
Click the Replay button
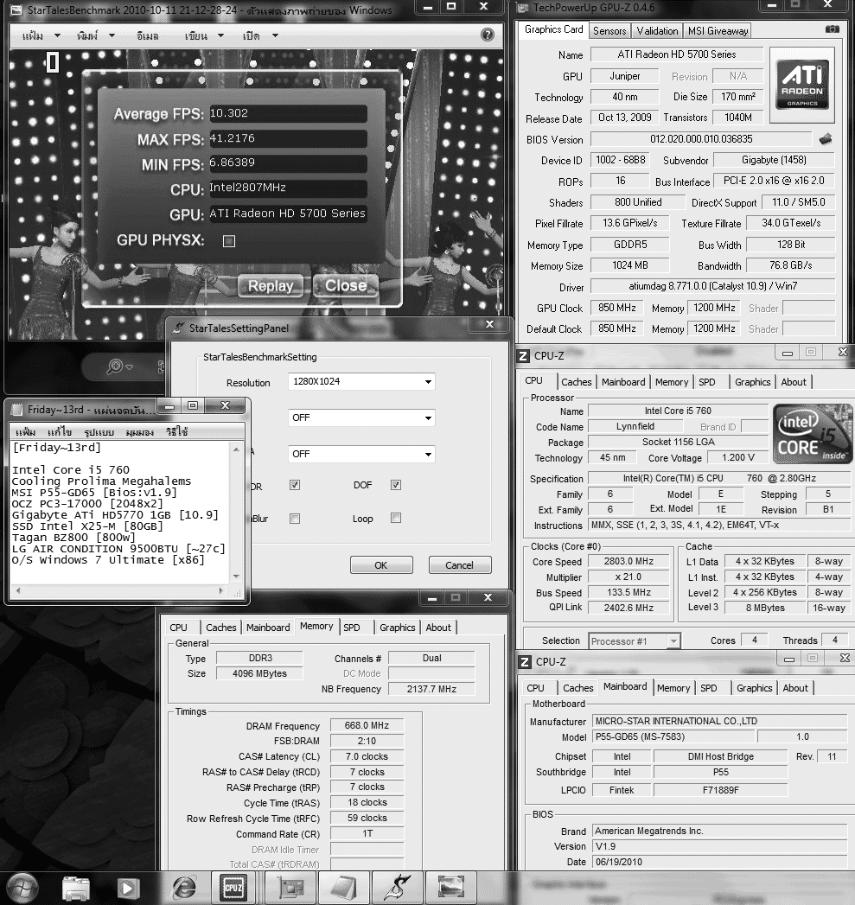(271, 286)
